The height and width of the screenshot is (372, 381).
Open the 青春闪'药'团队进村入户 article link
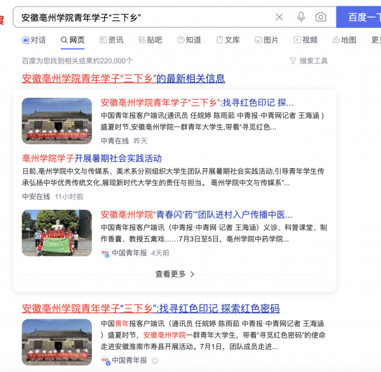(196, 215)
